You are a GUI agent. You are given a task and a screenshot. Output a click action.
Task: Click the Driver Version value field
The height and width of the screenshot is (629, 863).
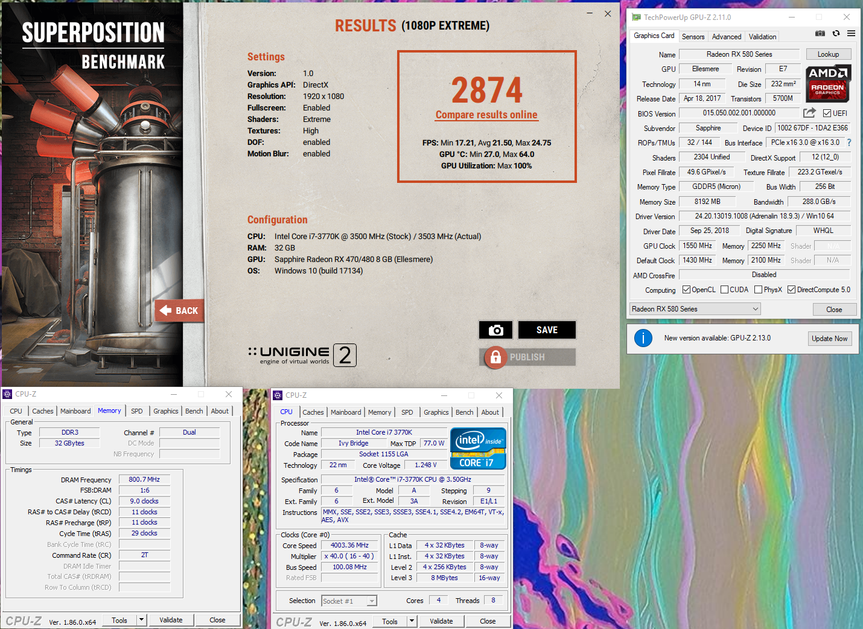[x=765, y=216]
